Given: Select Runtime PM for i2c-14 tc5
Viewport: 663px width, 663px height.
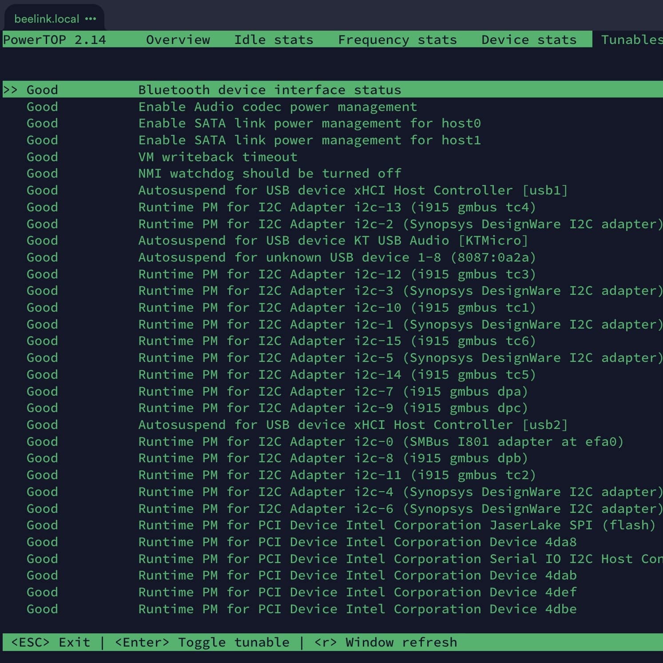Looking at the screenshot, I should [x=337, y=374].
